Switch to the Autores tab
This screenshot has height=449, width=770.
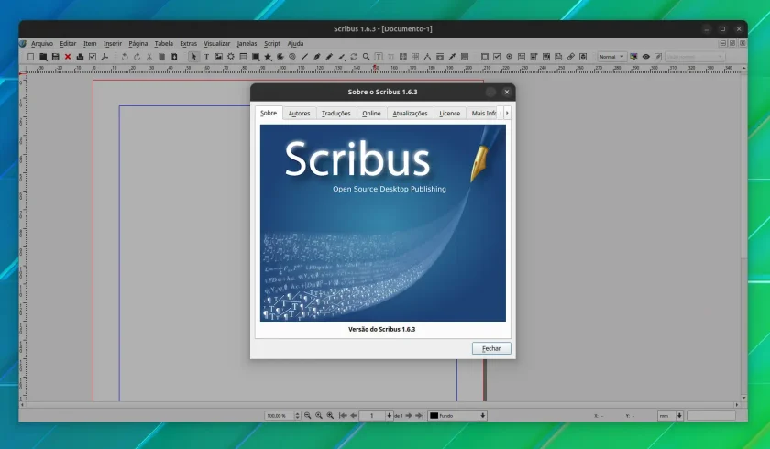(x=299, y=114)
